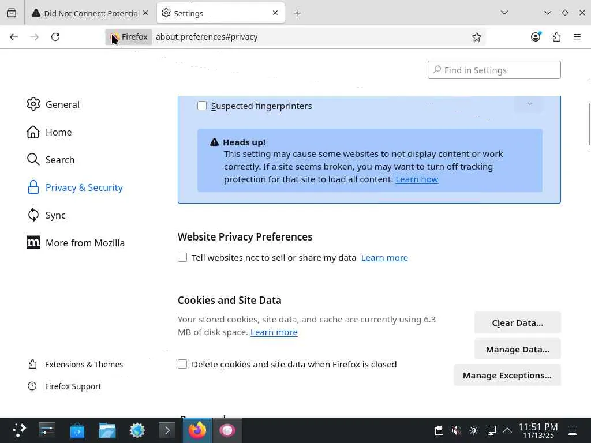Enable the Suspected fingerprinters checkbox
Screen dimensions: 591x443
pyautogui.click(x=202, y=106)
